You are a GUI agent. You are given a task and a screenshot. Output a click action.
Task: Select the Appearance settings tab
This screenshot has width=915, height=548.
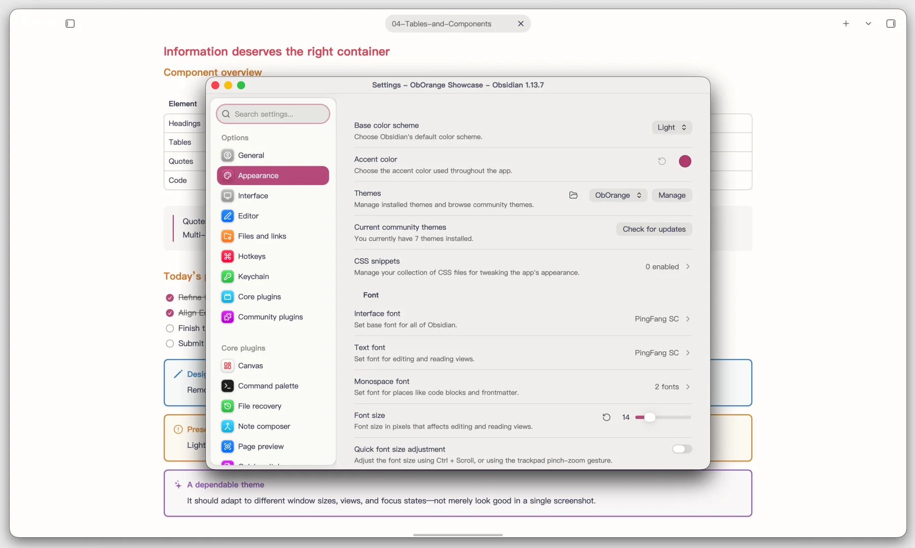tap(273, 175)
